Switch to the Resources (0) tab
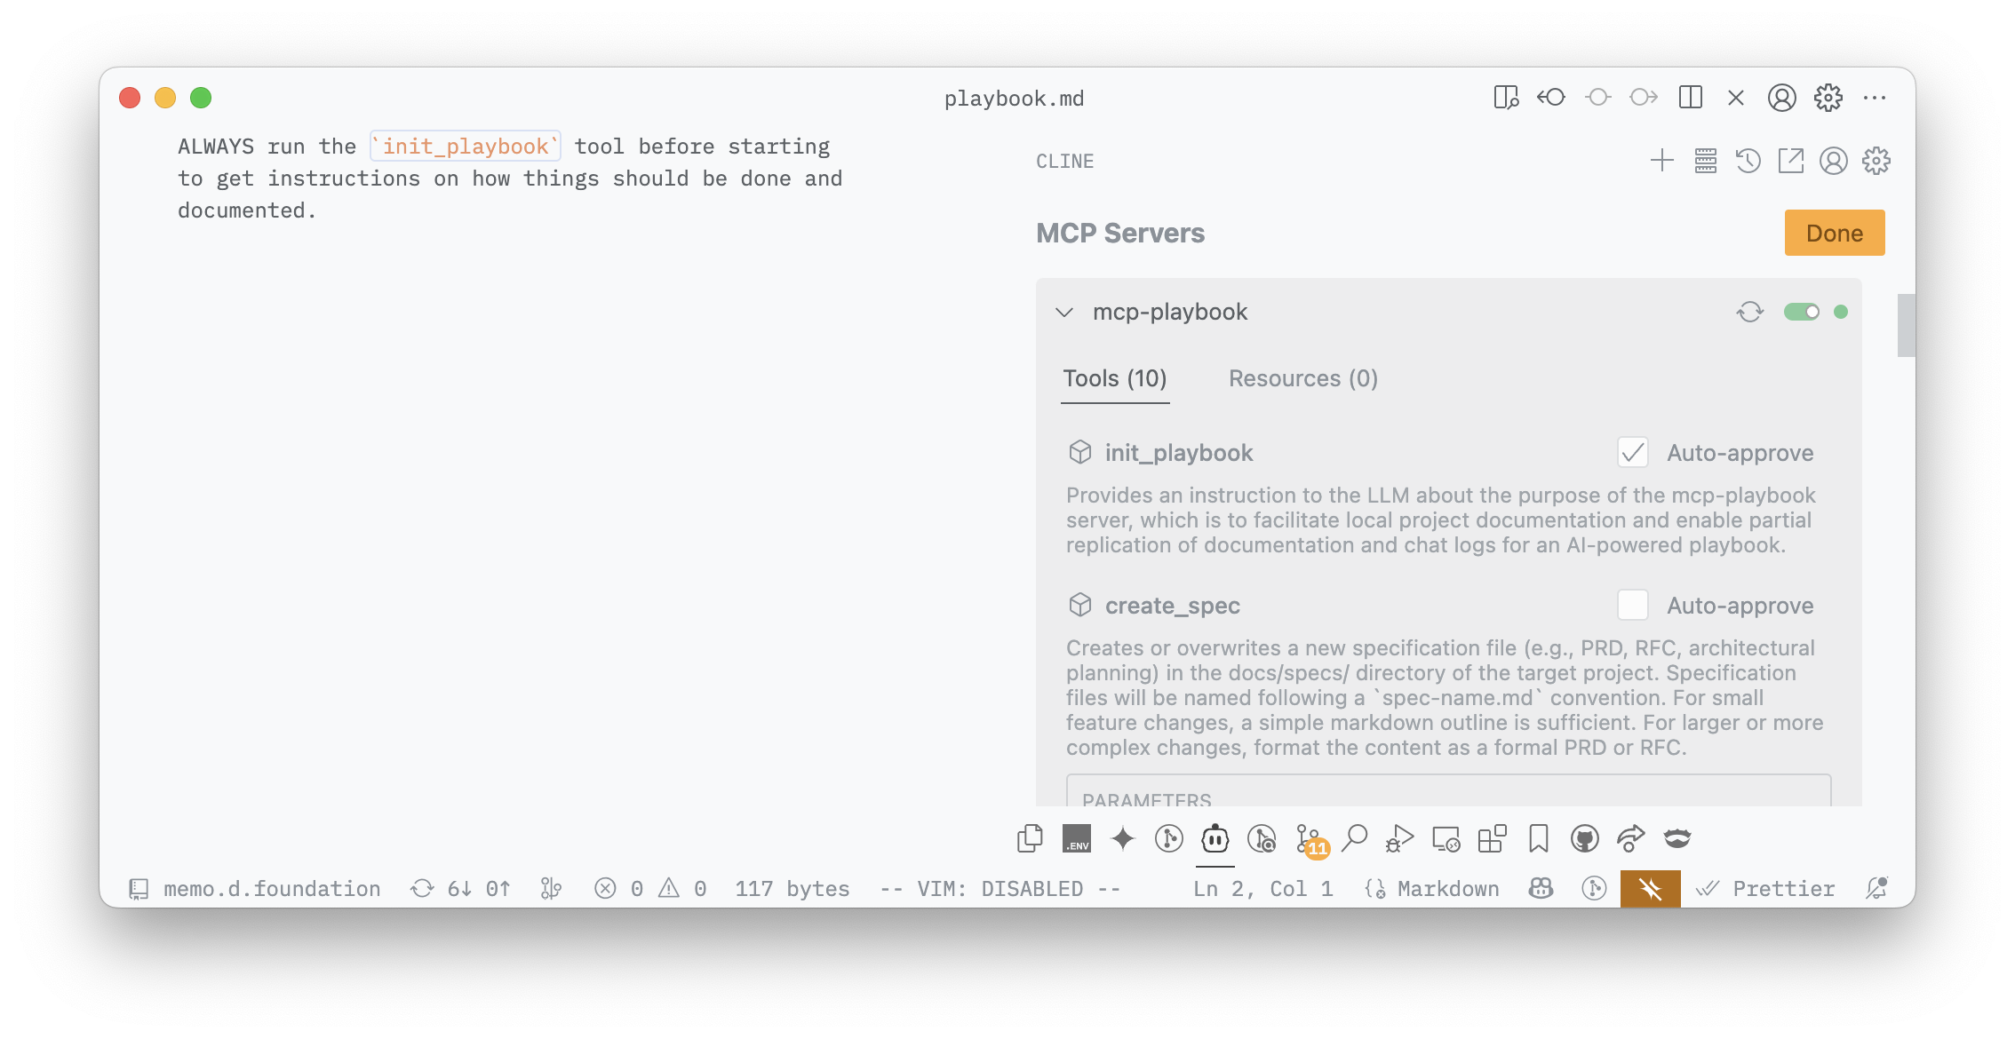 click(x=1303, y=379)
